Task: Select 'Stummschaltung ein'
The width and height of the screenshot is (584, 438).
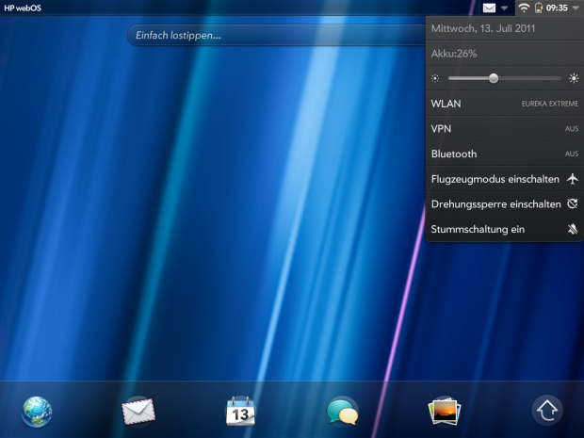Action: click(505, 229)
